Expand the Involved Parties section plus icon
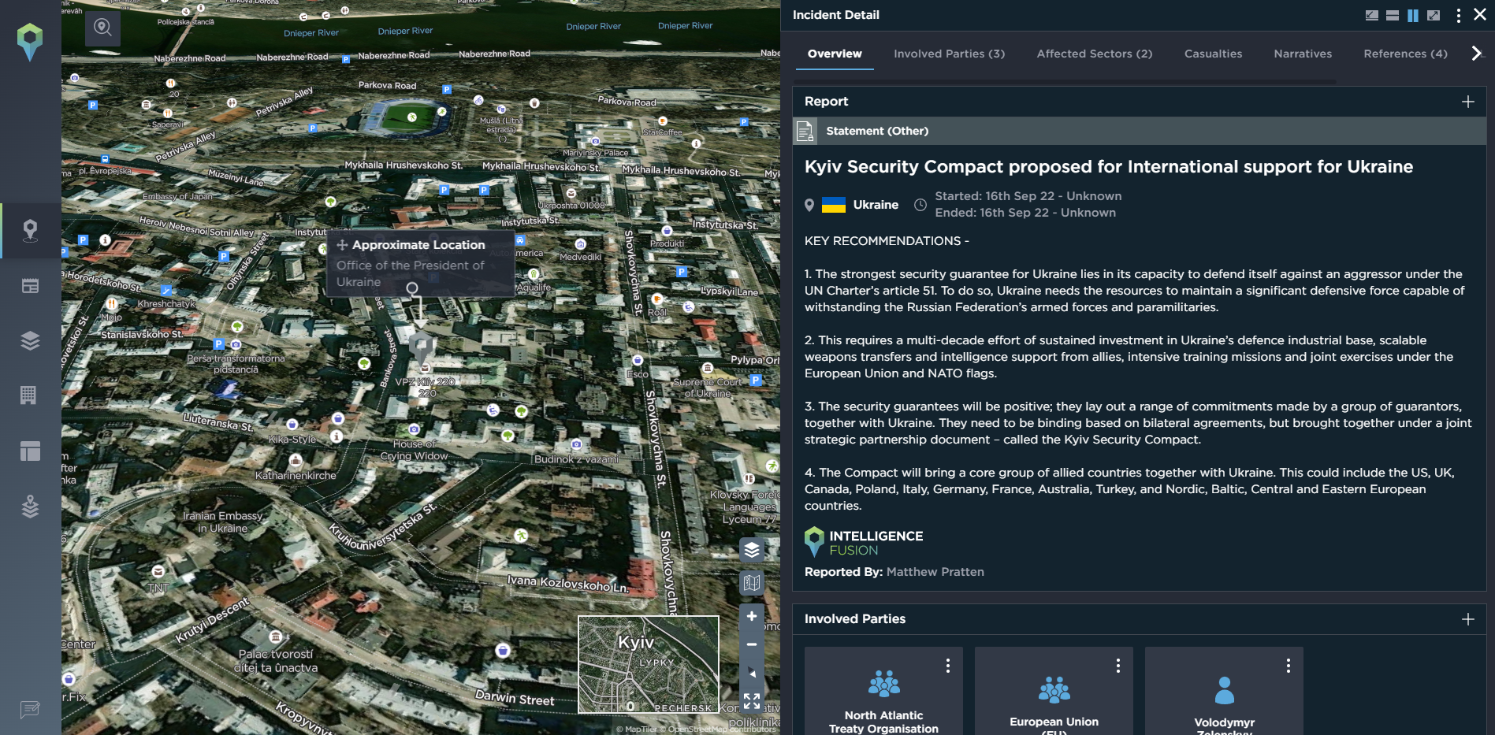 [x=1467, y=619]
